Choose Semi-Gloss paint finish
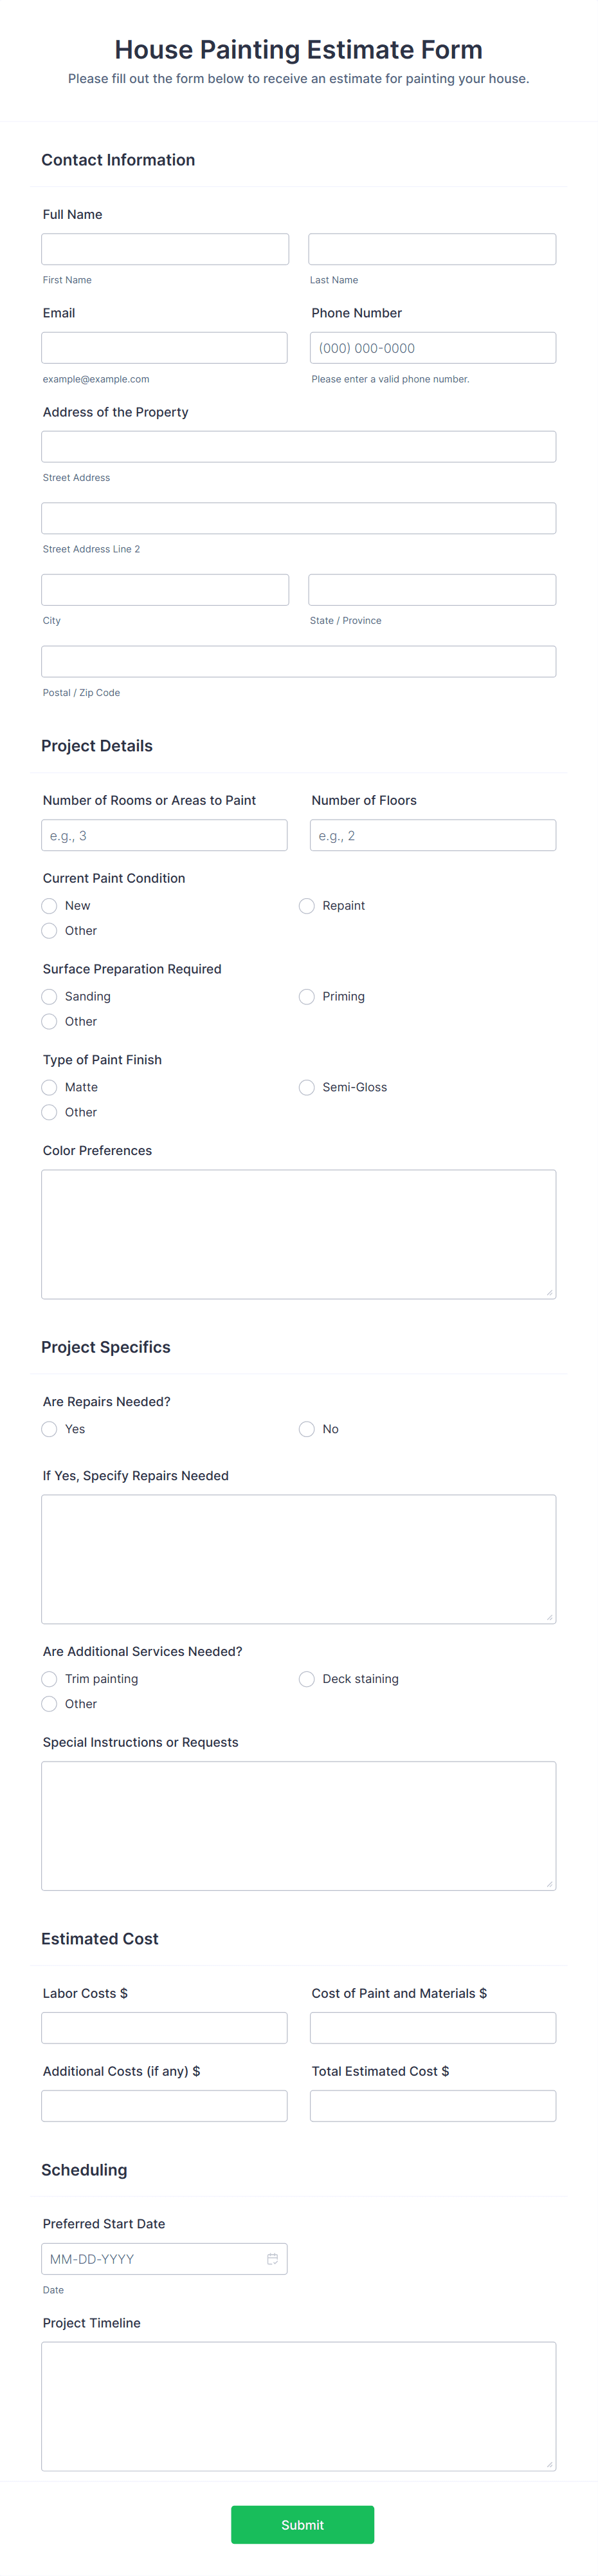 click(x=307, y=1087)
